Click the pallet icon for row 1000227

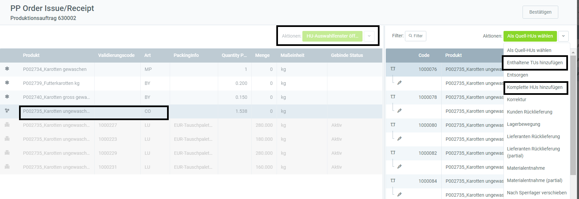point(7,125)
